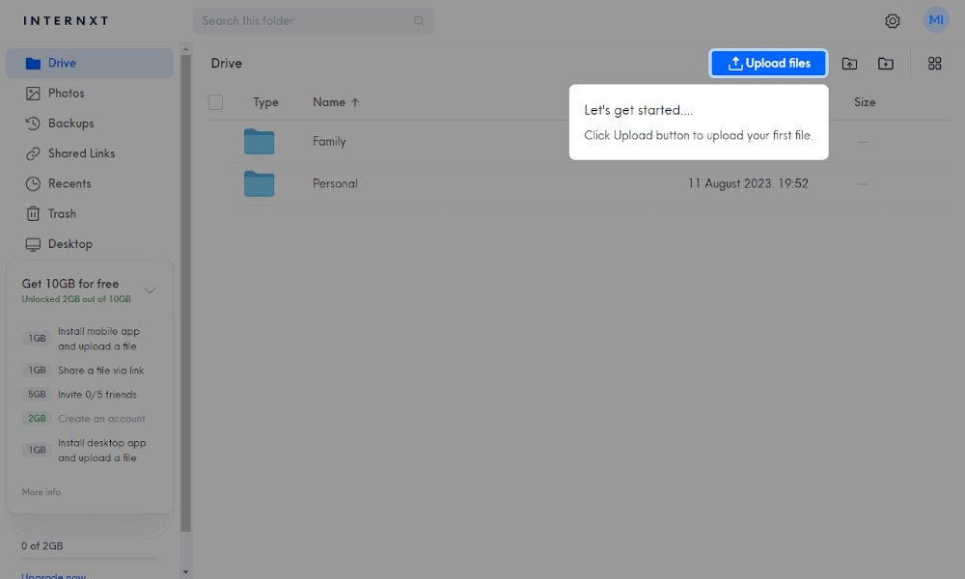Create a new folder using the toolbar icon
Image resolution: width=965 pixels, height=579 pixels.
(886, 64)
